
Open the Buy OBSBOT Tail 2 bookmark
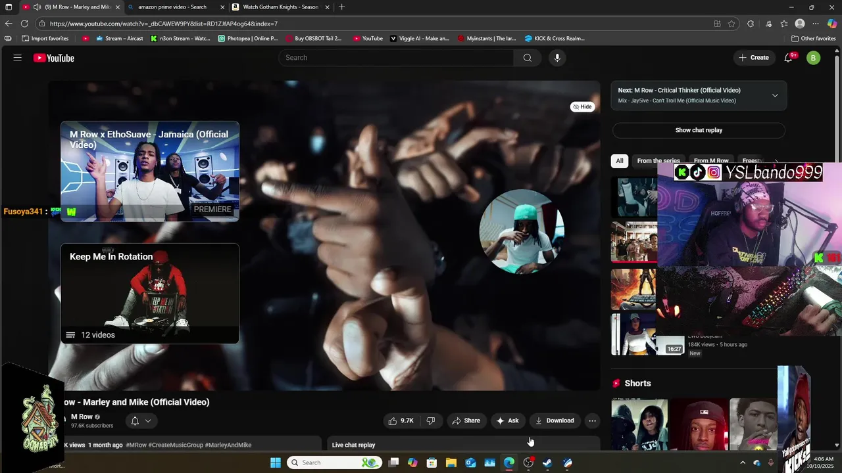tap(314, 39)
